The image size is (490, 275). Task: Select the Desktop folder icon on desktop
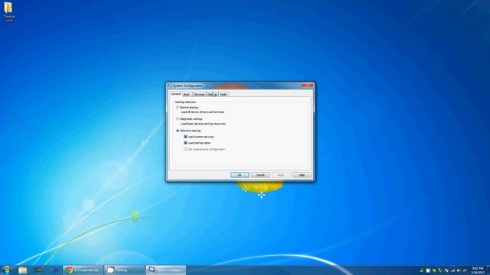9,12
